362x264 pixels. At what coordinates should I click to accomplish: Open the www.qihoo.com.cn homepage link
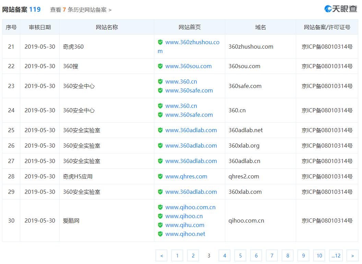pyautogui.click(x=191, y=207)
